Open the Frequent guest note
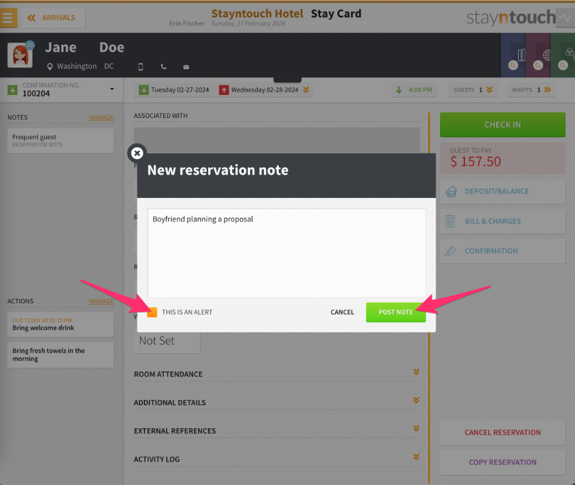This screenshot has height=485, width=575. [61, 140]
